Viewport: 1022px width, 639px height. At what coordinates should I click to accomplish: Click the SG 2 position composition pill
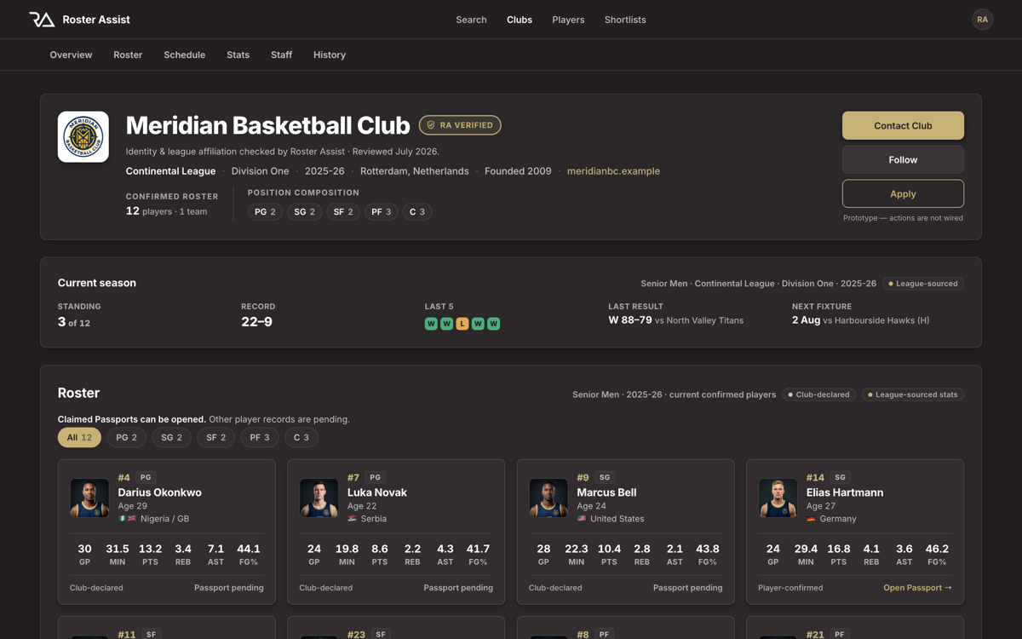304,212
